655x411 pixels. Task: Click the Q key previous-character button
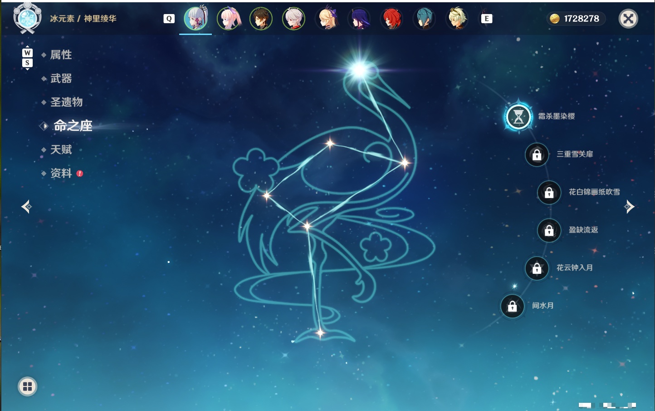coord(169,19)
